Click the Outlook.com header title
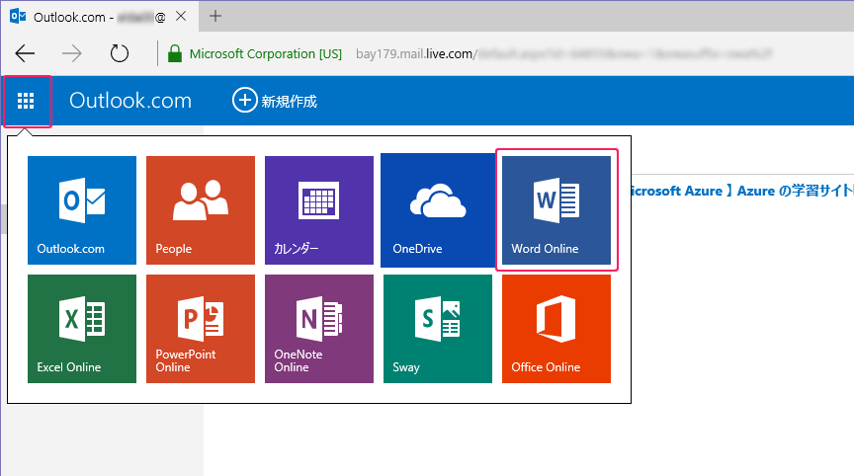Viewport: 854px width, 476px height. [x=130, y=101]
